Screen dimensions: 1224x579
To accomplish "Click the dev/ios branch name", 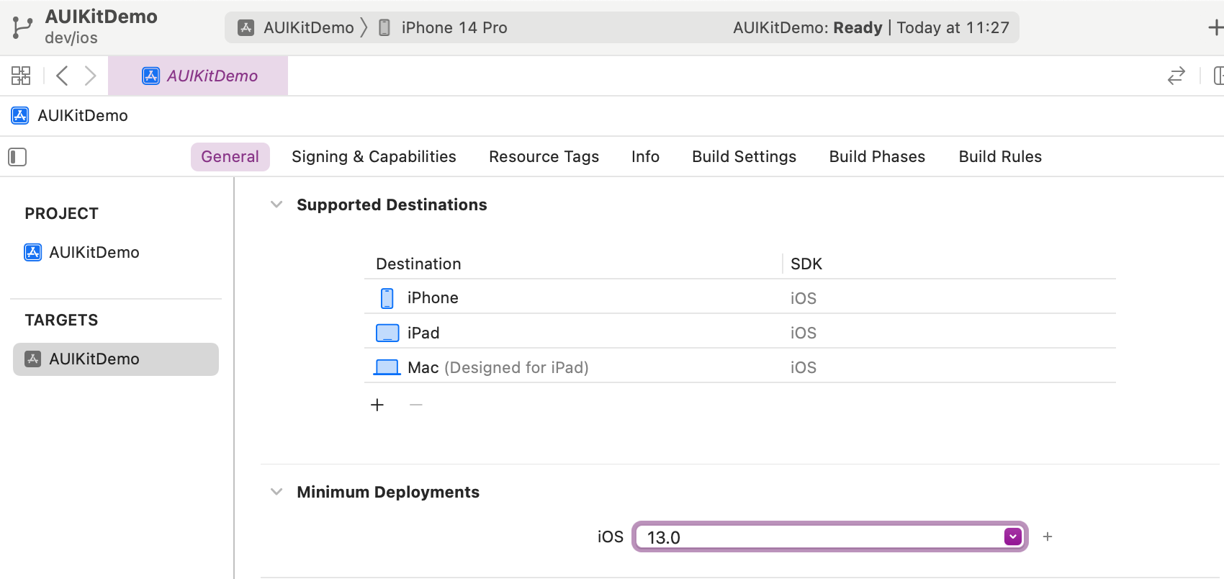I will 71,38.
